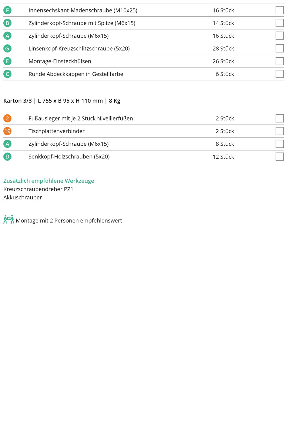
Task: Click the green D badge for Senkkopf-Holzschrauben
Action: pos(7,157)
